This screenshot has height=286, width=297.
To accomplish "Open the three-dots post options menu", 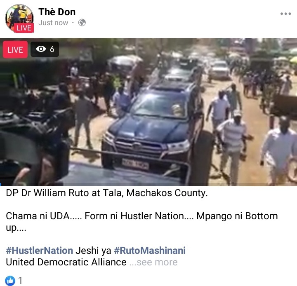I will pyautogui.click(x=285, y=14).
